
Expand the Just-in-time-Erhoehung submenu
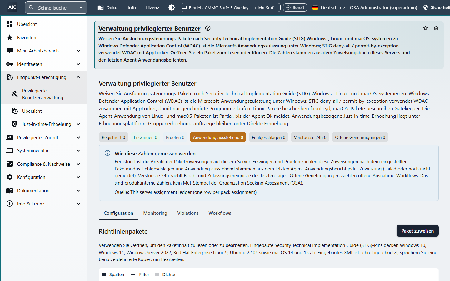(78, 124)
